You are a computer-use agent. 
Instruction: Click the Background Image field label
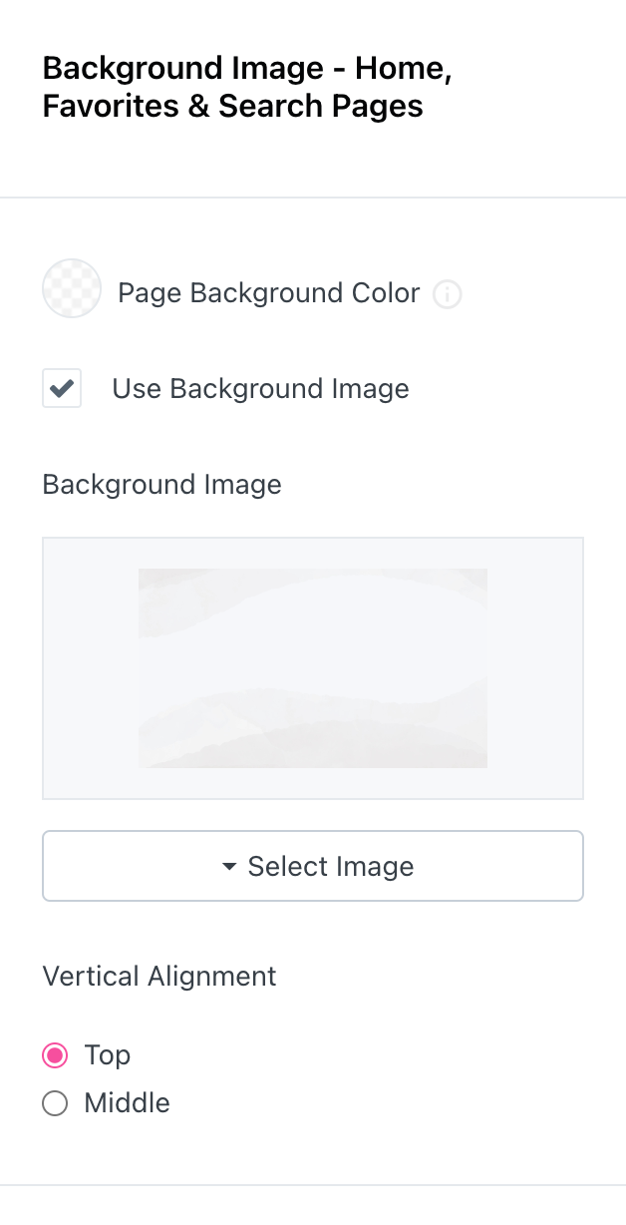(x=161, y=485)
